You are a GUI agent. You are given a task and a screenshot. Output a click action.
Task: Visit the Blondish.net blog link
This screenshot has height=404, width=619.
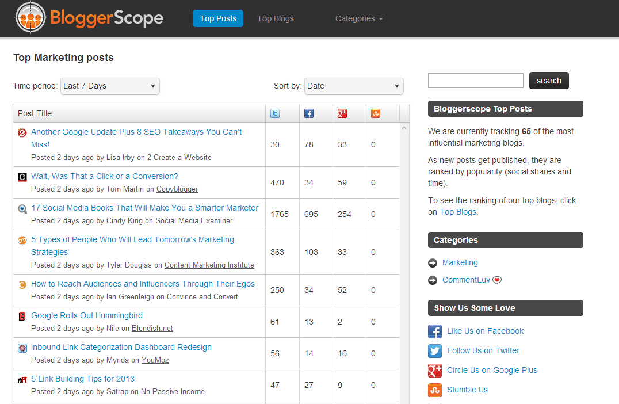click(x=152, y=328)
